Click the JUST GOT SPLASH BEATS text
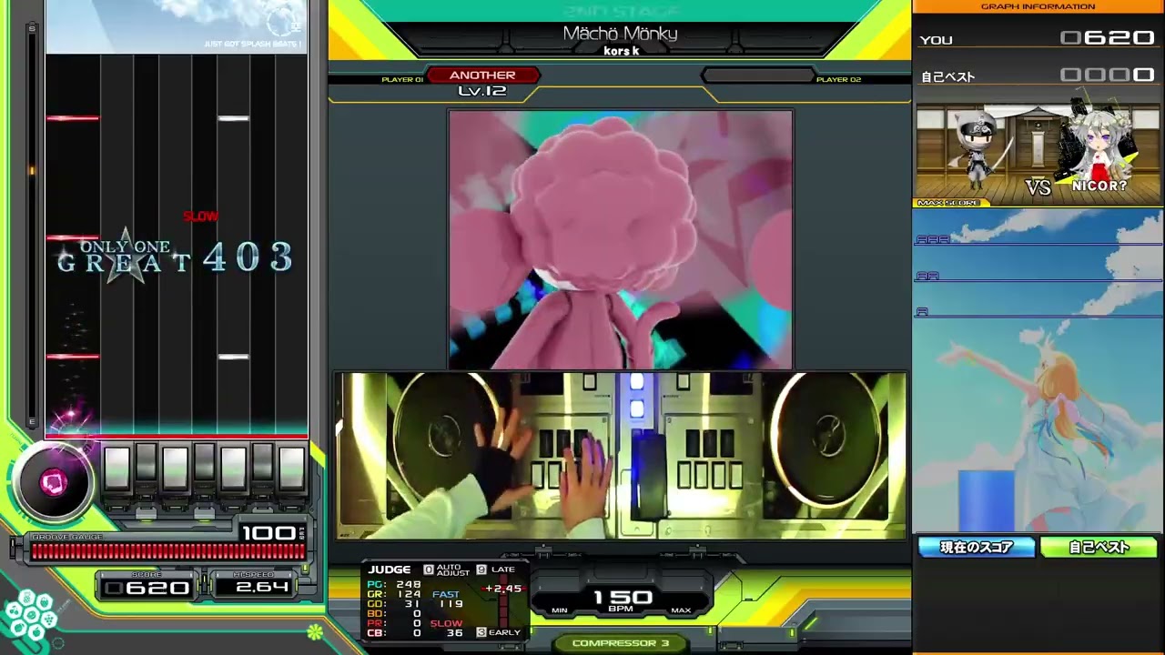The image size is (1165, 655). click(x=252, y=44)
